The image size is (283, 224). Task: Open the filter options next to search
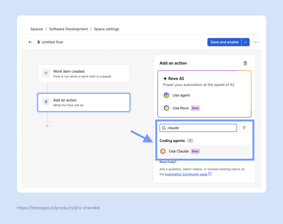coord(244,128)
